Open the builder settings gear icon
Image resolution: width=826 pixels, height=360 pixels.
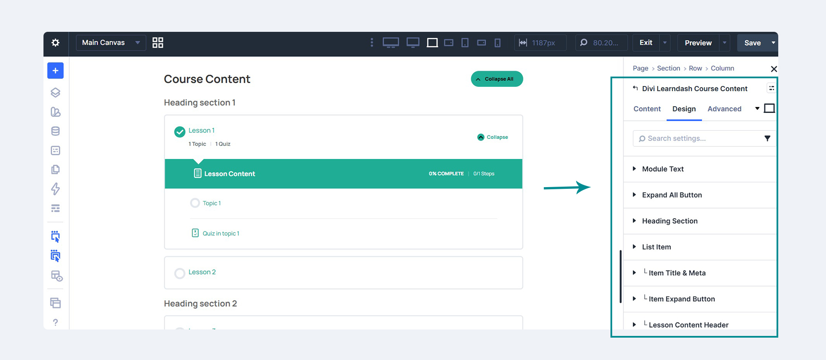(x=55, y=43)
